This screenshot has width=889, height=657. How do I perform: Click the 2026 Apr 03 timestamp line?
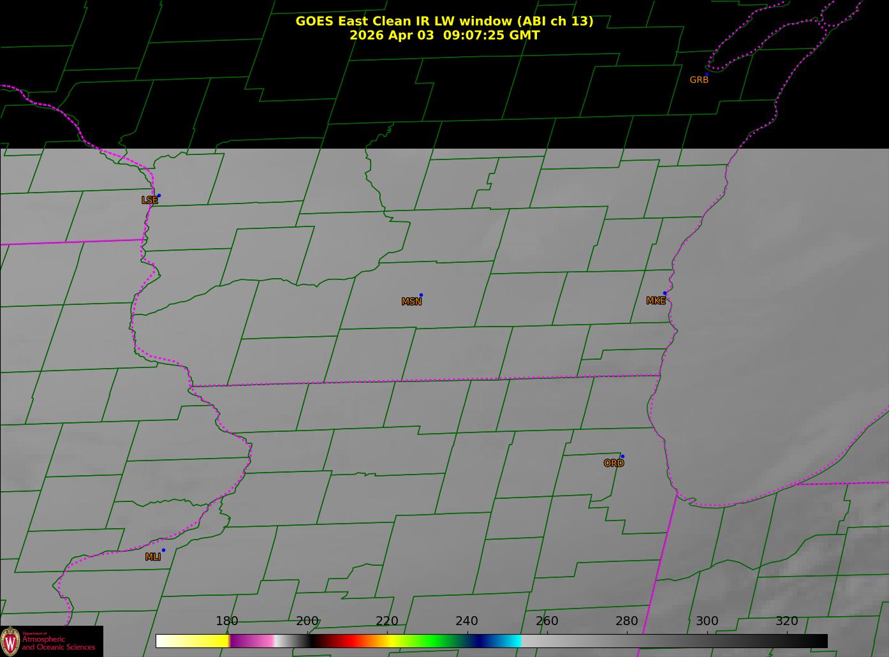coord(444,35)
